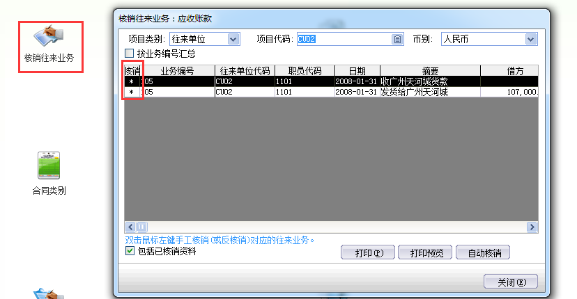The image size is (577, 299).
Task: Expand the 项目类别 dropdown
Action: 233,40
